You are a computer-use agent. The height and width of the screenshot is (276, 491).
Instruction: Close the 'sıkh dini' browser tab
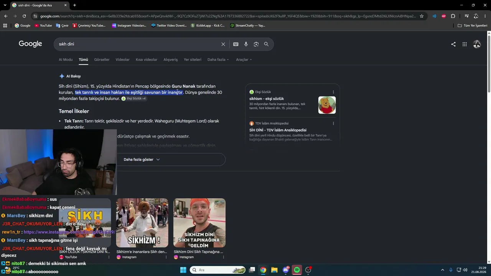(66, 5)
